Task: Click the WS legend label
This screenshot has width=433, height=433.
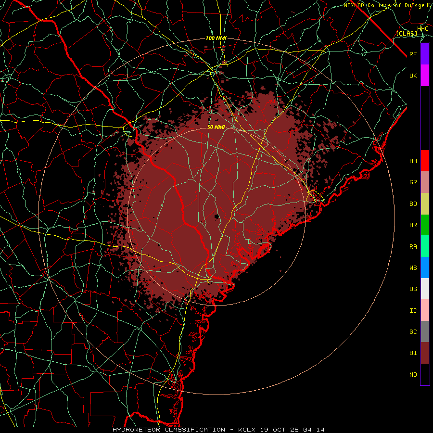Action: (413, 268)
